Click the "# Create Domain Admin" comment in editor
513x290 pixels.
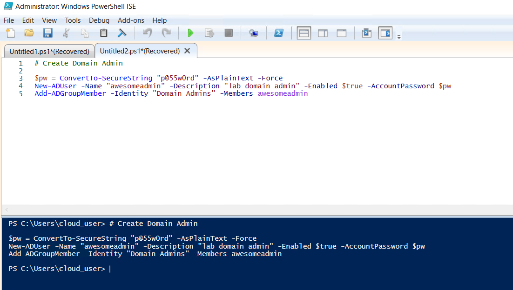[79, 63]
